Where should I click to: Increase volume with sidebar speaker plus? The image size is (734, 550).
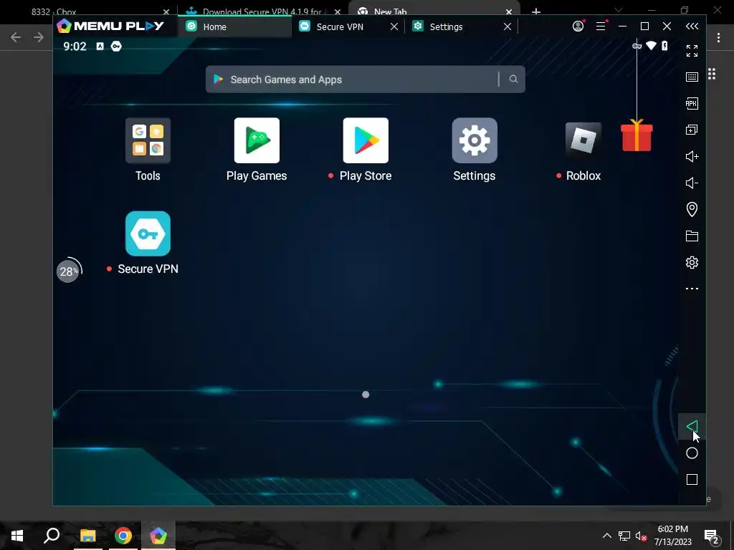692,156
